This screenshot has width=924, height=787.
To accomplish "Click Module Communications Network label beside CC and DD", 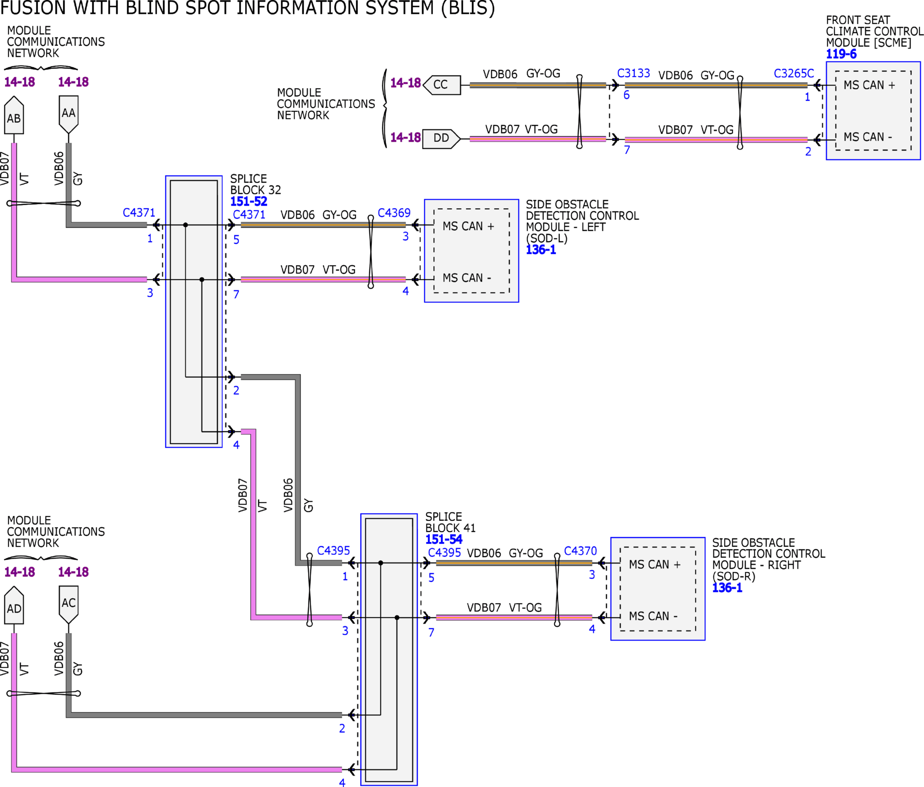I will coord(326,104).
